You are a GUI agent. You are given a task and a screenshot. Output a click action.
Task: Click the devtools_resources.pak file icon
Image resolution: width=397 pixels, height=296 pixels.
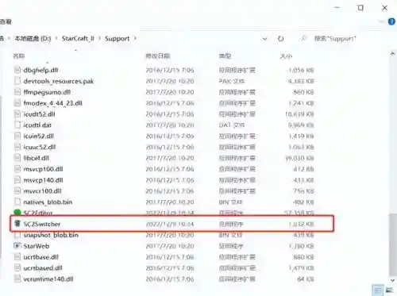pyautogui.click(x=17, y=81)
